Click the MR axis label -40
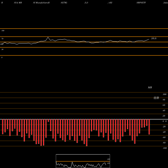Image resolution: width=168 pixels, height=168 pixels. (x=164, y=132)
